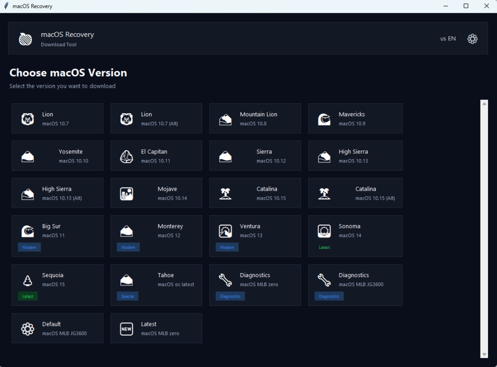Screen dimensions: 497x367
Task: Open settings via the gear icon
Action: (x=472, y=39)
